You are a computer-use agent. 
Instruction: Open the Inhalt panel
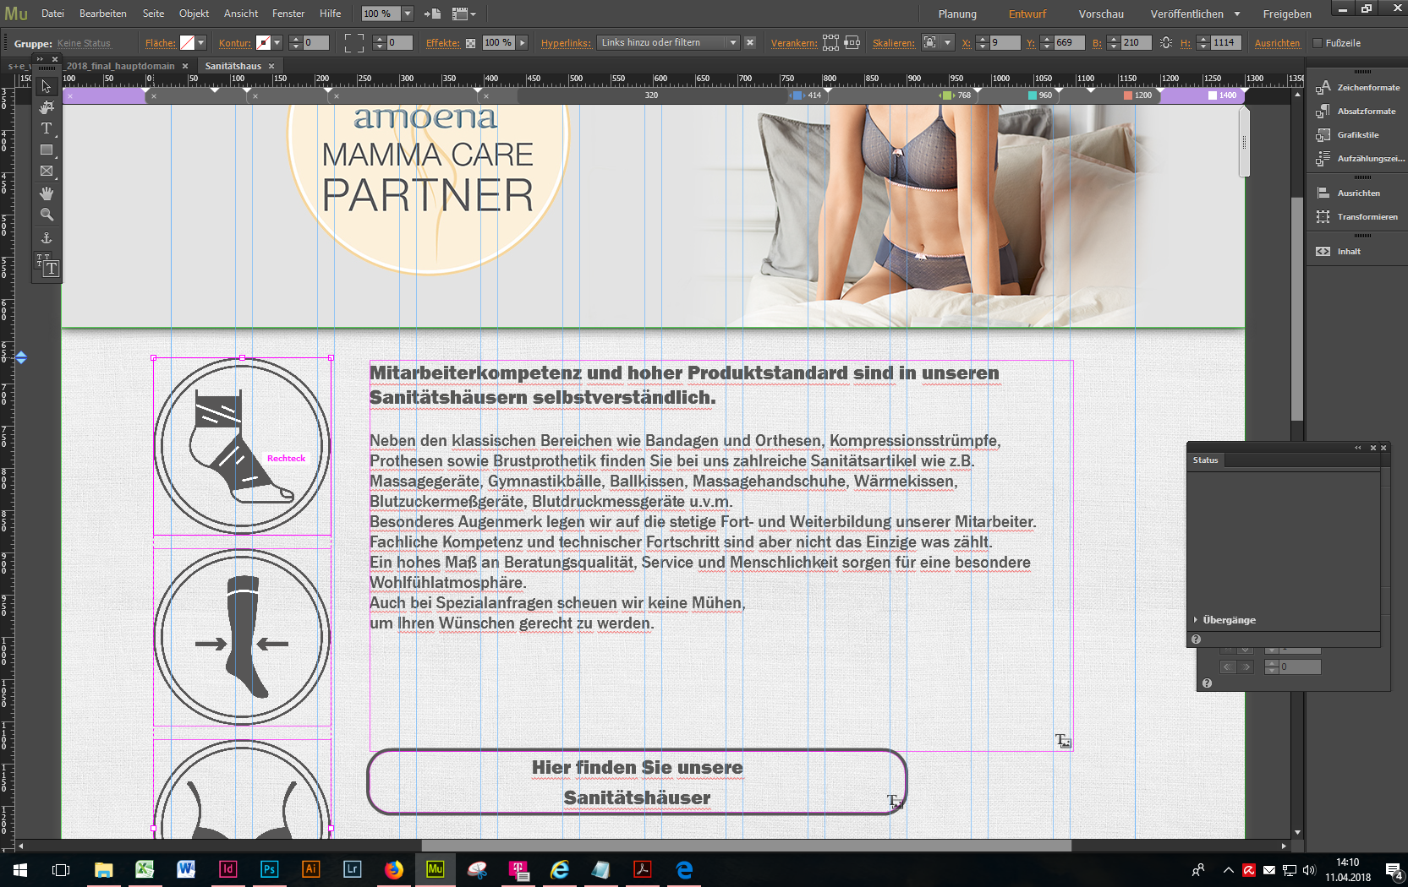click(x=1339, y=251)
